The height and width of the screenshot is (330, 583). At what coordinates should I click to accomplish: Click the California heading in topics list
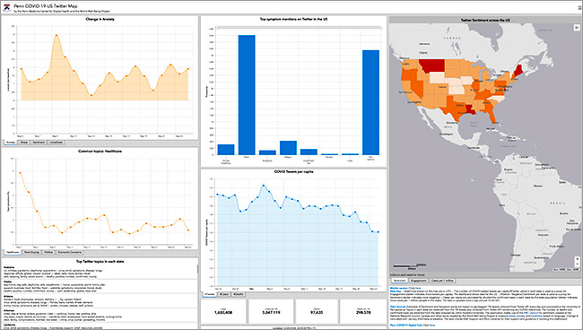pos(10,325)
